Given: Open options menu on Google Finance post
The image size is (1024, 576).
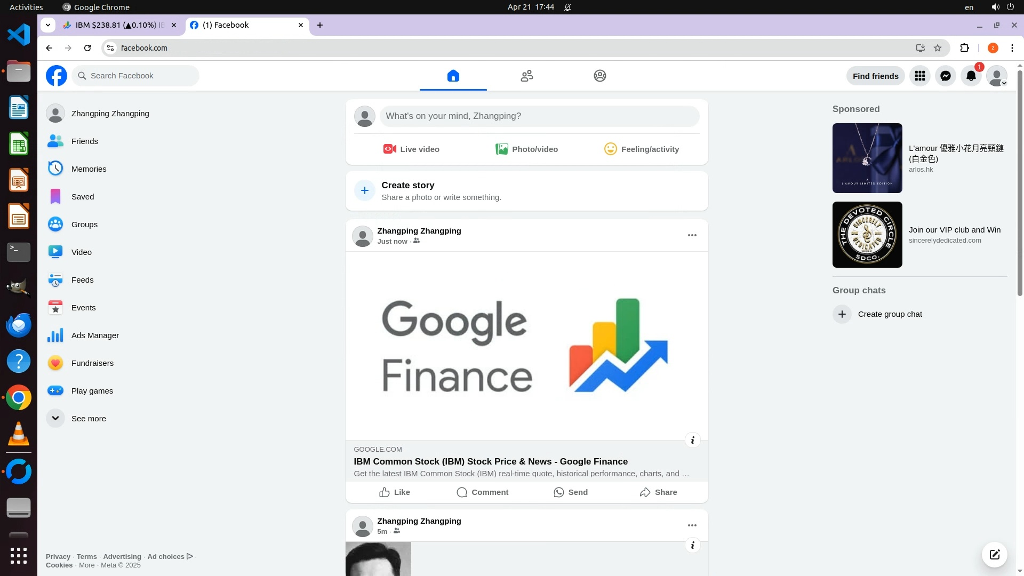Looking at the screenshot, I should click(x=692, y=235).
